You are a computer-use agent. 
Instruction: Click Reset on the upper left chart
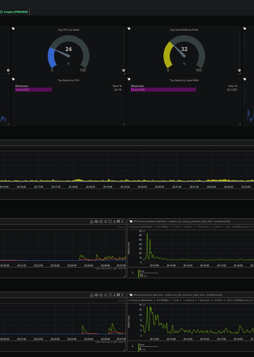pos(121,227)
